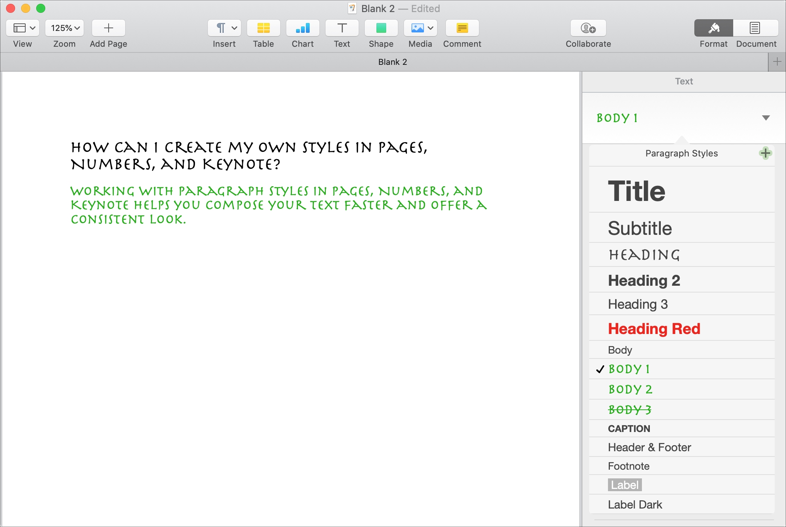Image resolution: width=786 pixels, height=527 pixels.
Task: Open the Media toolbar menu
Action: coord(421,28)
